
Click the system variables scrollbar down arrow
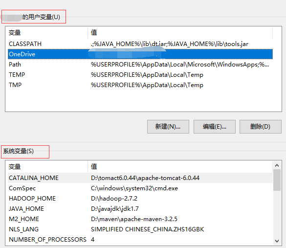[x=277, y=241]
